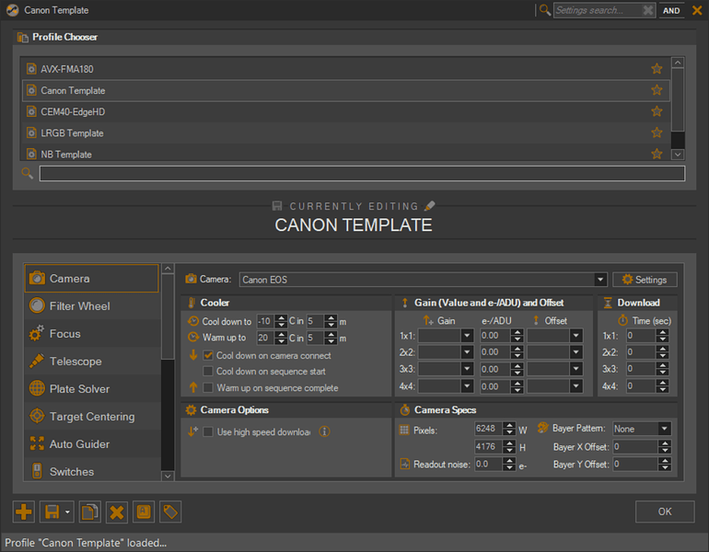Click the save icon beside Currently Editing
Viewport: 709px width, 552px height.
pyautogui.click(x=277, y=206)
